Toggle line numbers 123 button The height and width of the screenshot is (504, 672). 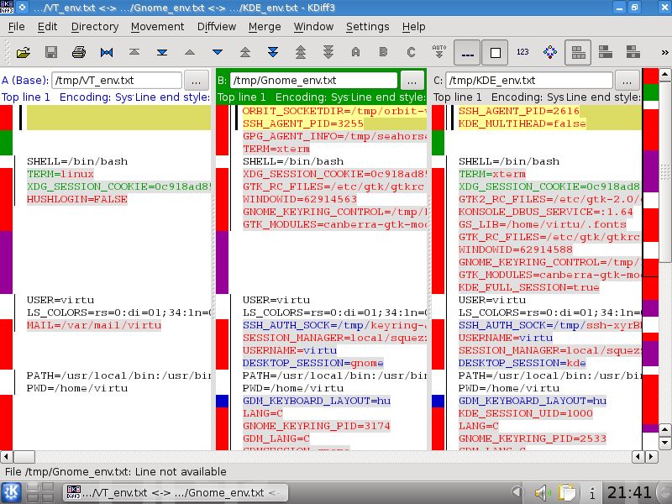(x=522, y=52)
